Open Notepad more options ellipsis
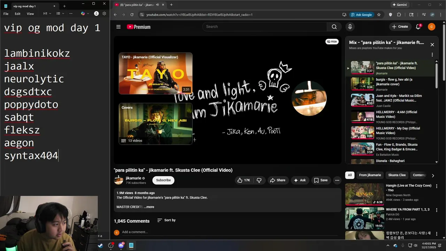 tap(71, 14)
